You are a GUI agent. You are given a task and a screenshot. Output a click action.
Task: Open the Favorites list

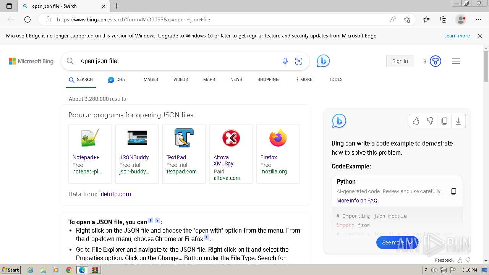point(426,19)
